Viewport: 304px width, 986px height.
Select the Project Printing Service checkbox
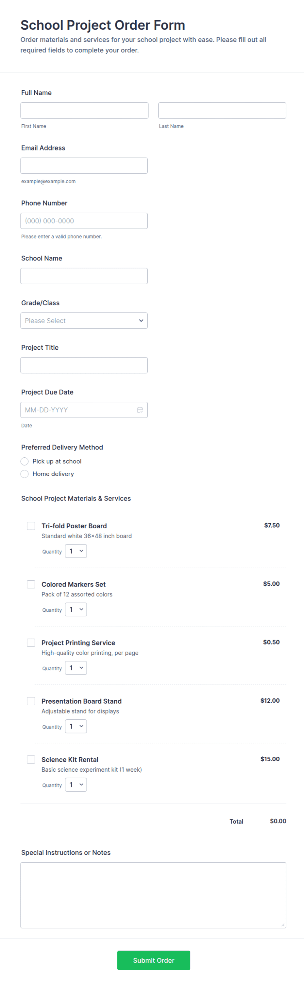[x=31, y=643]
